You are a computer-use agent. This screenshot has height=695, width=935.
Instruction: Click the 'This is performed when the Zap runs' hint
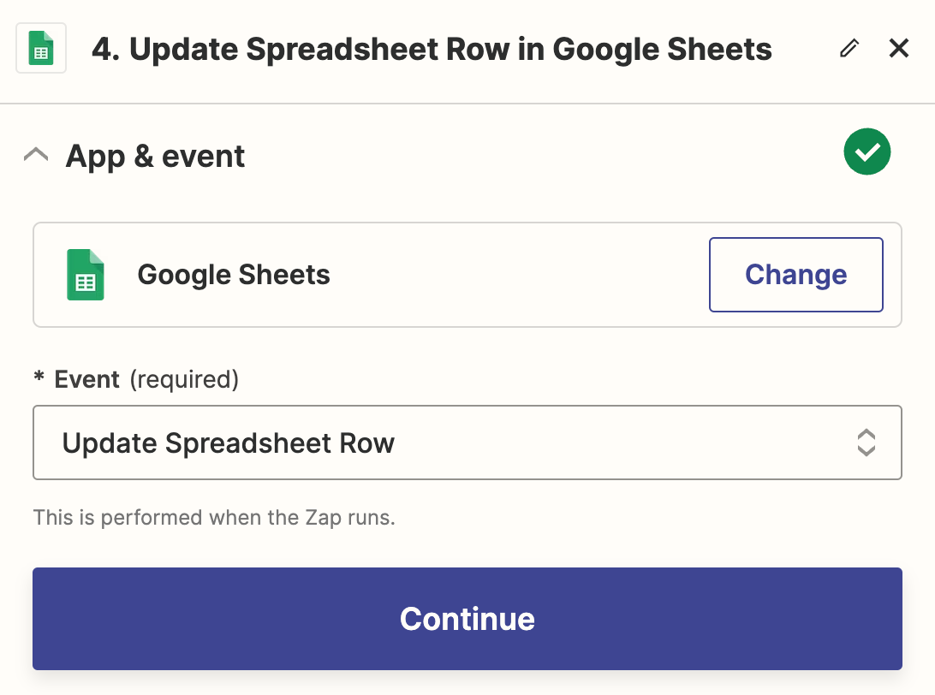(x=214, y=518)
